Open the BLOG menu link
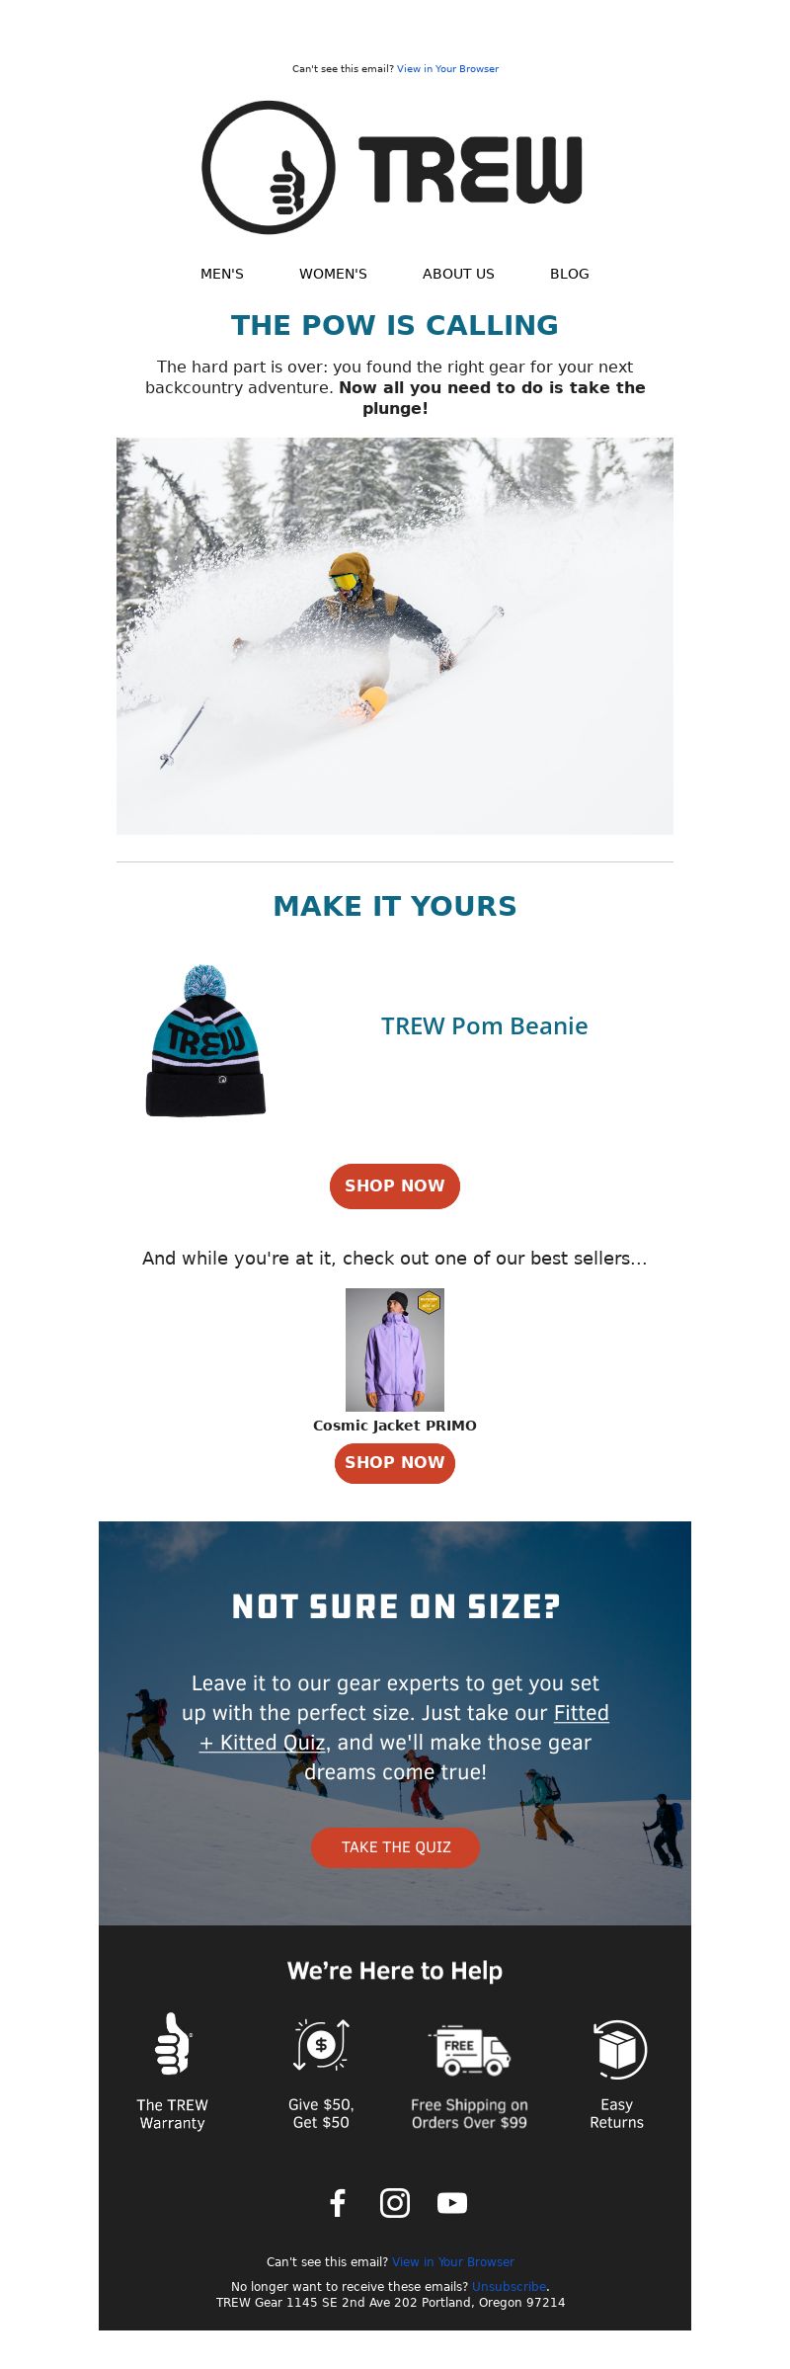Viewport: 790px width, 2369px height. [x=570, y=274]
